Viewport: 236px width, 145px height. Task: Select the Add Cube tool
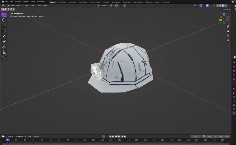tap(4, 58)
